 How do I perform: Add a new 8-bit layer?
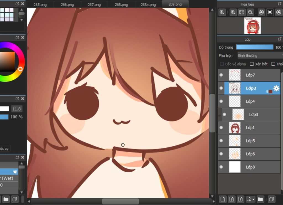point(232,199)
